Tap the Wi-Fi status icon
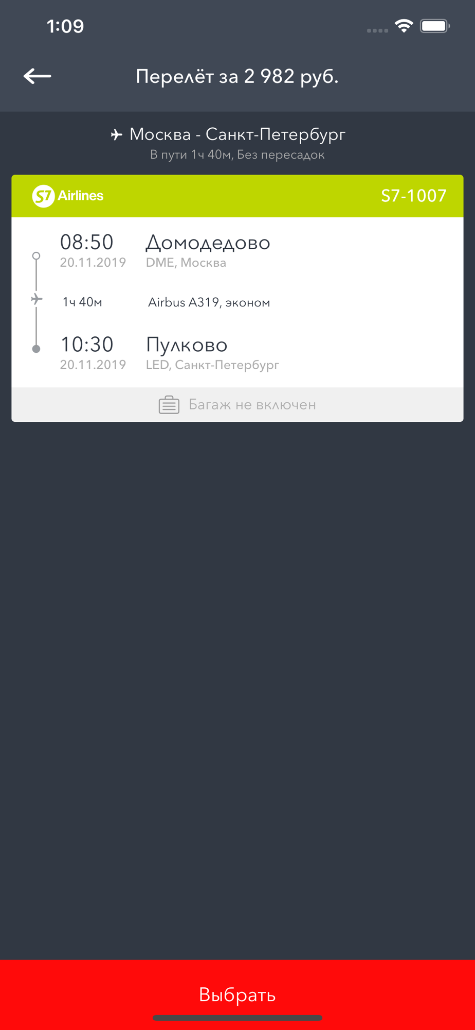This screenshot has height=1030, width=475. (x=404, y=26)
